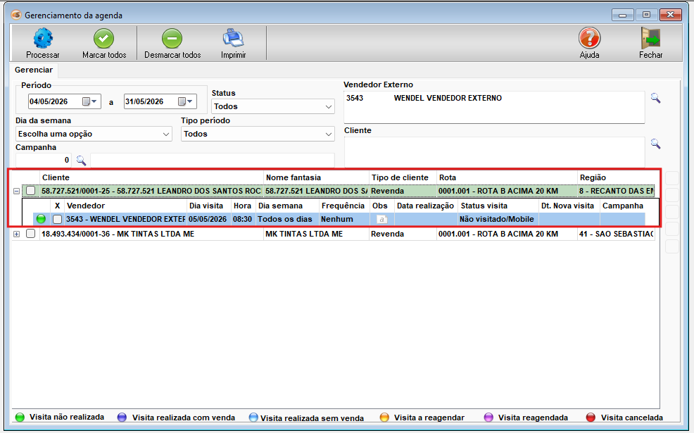This screenshot has height=433, width=694.
Task: Click the Tipo de cliente column header
Action: [x=403, y=177]
